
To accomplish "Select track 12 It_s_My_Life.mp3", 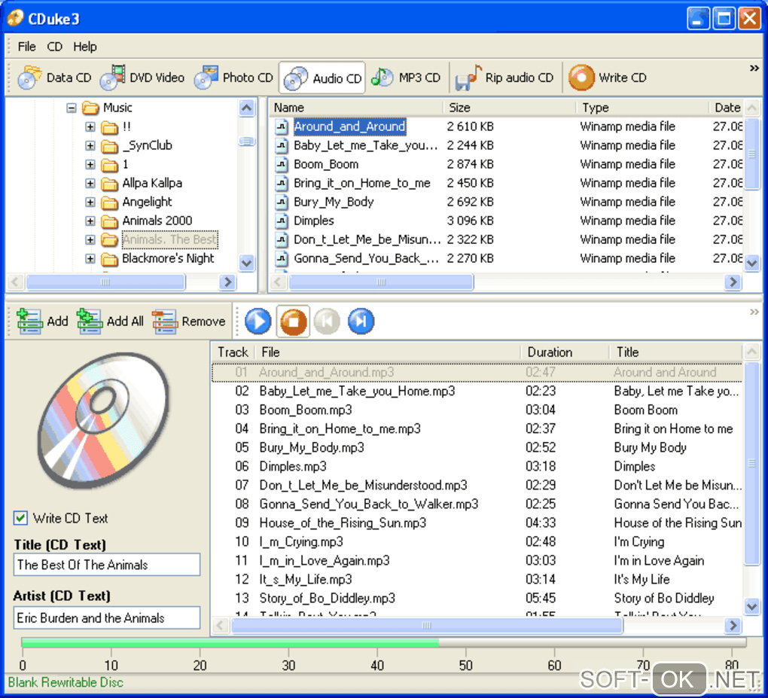I will pos(477,579).
